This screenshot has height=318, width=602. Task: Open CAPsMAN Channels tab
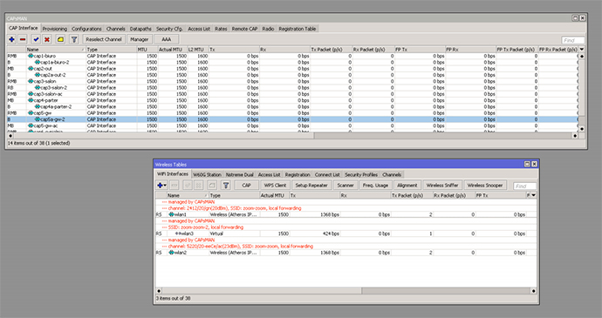click(x=115, y=29)
